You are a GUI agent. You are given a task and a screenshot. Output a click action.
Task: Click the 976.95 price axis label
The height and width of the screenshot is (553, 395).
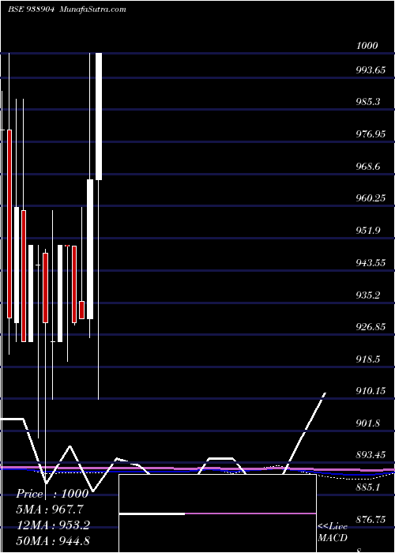click(371, 134)
